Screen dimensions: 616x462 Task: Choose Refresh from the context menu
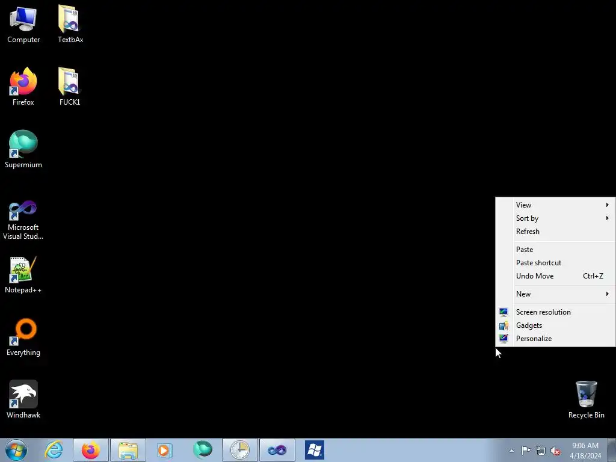tap(555, 232)
